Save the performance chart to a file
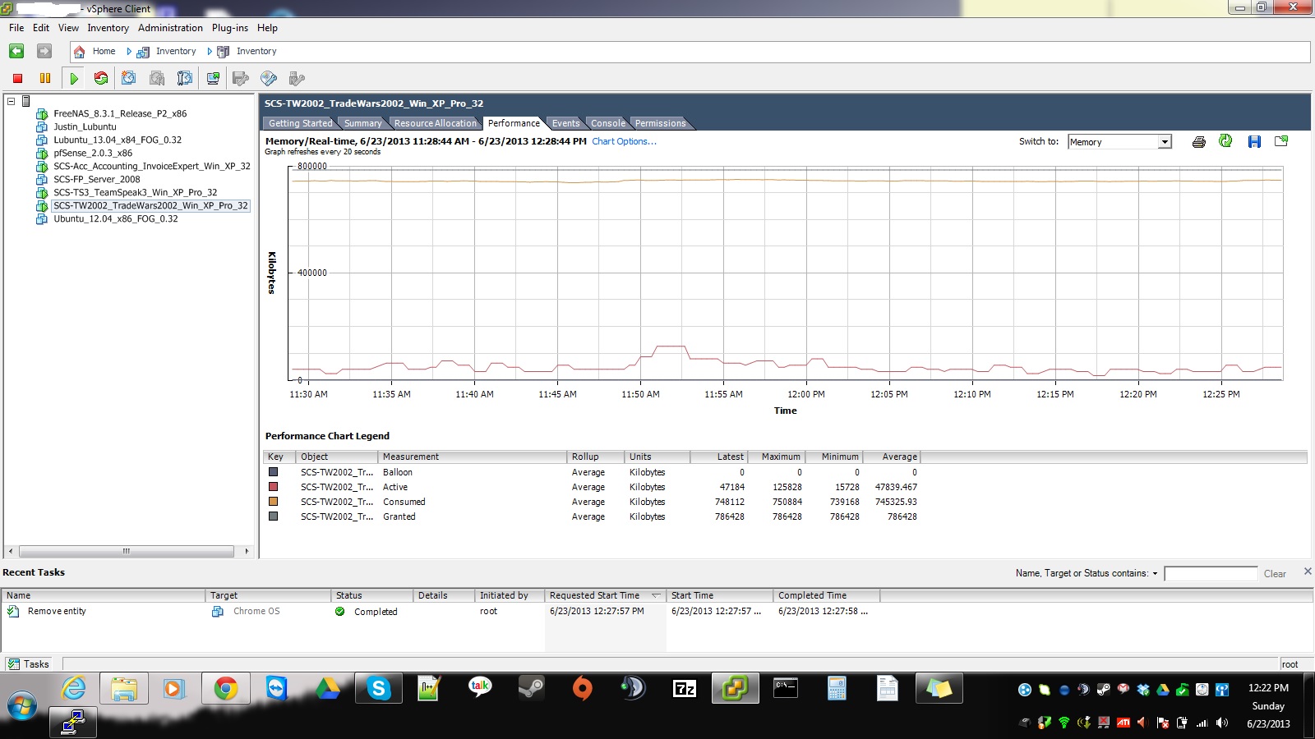Screen dimensions: 1315x739 pos(1253,141)
